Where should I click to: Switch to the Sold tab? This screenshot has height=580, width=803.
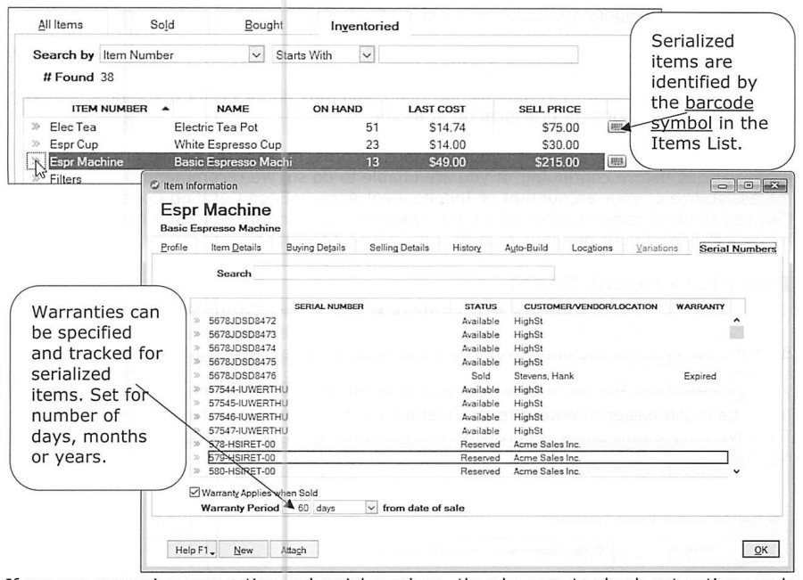tap(162, 25)
